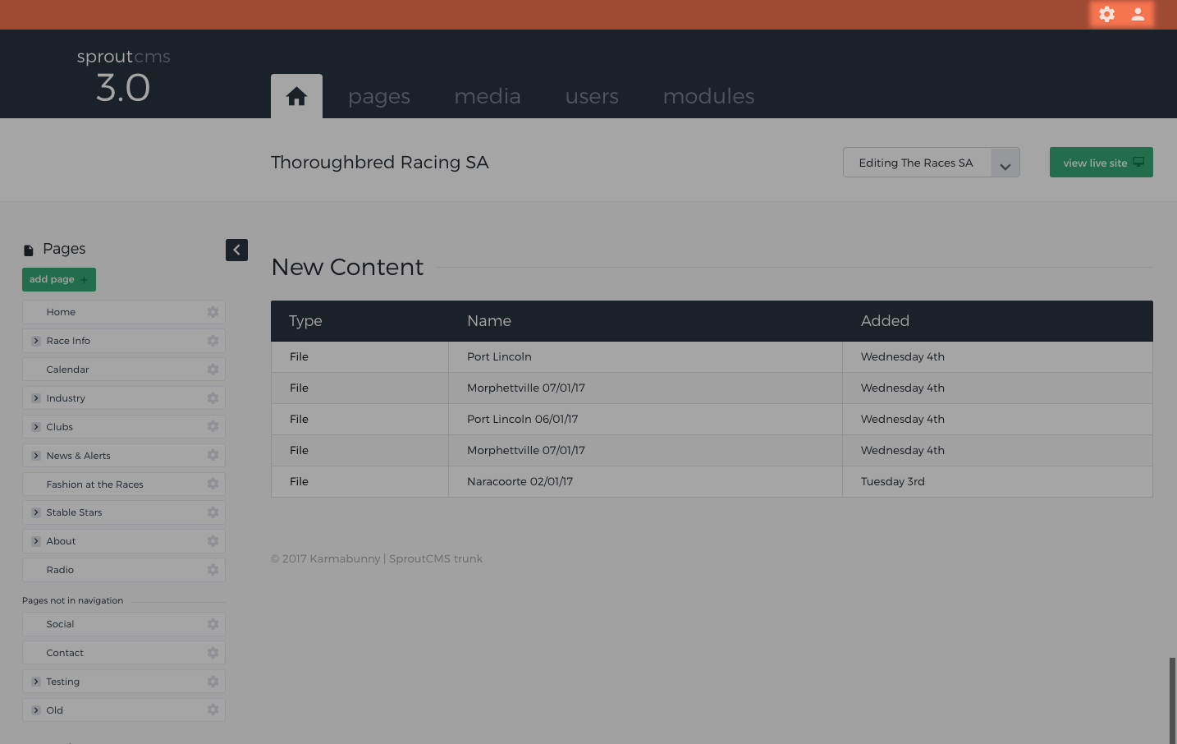Open gear settings for Race Info page
Image resolution: width=1177 pixels, height=744 pixels.
[213, 341]
